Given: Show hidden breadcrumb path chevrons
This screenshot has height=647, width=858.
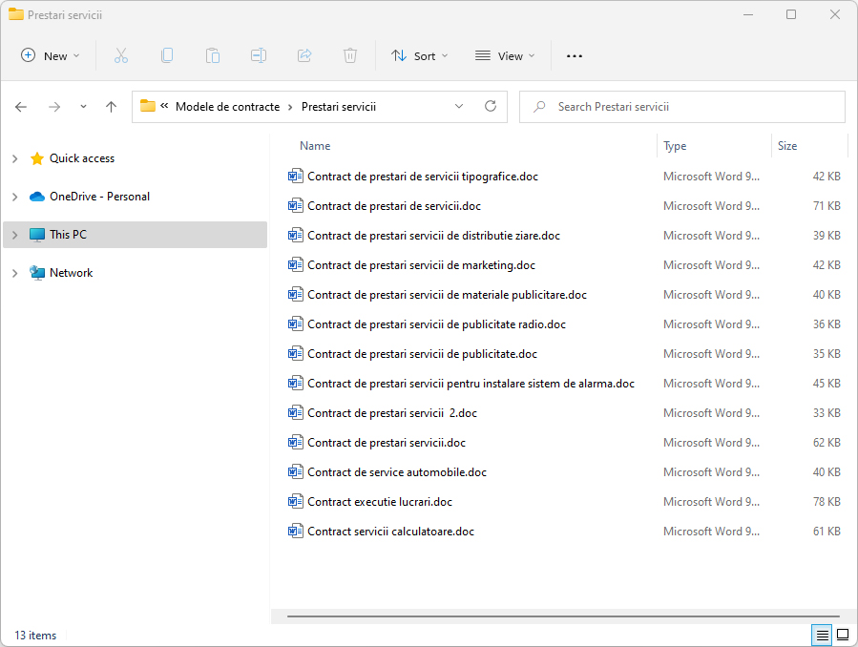Looking at the screenshot, I should [164, 106].
